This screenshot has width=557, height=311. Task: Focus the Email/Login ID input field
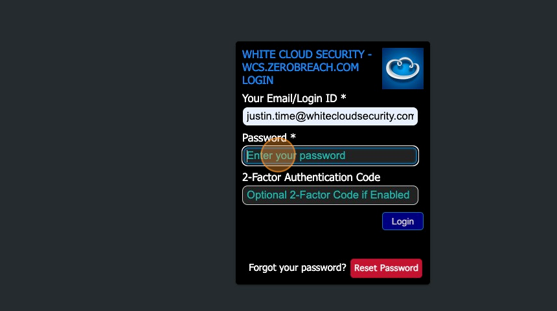tap(330, 116)
